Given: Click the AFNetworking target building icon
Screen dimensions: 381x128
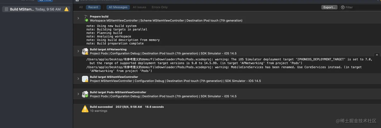Looking at the screenshot, I should (x=85, y=51).
